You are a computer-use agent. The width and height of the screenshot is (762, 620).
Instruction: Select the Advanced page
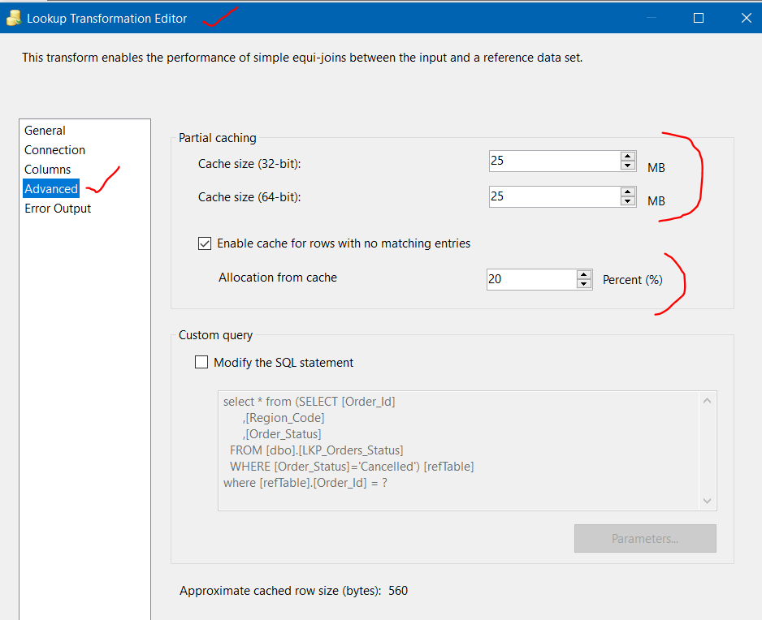point(51,188)
